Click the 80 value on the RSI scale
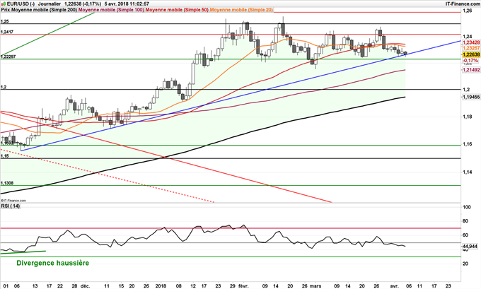 tap(465, 221)
